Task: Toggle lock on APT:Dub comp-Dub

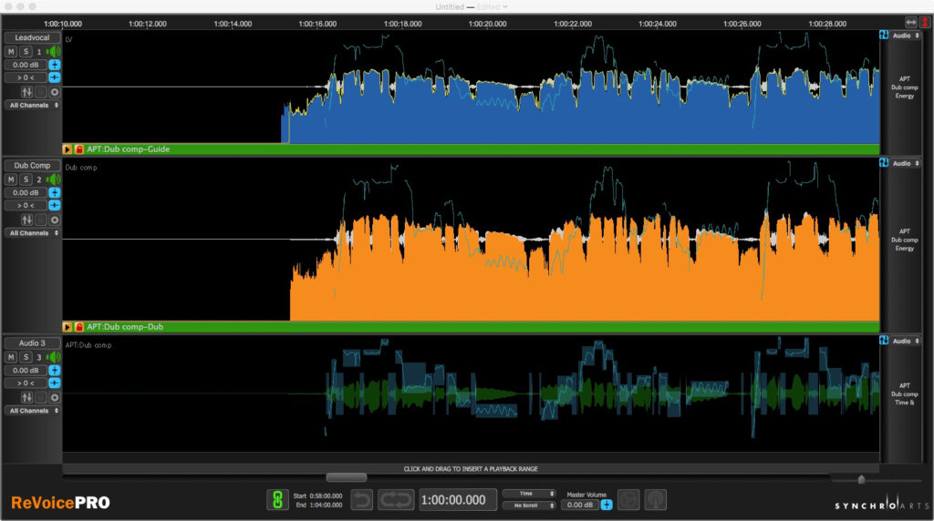Action: click(79, 327)
